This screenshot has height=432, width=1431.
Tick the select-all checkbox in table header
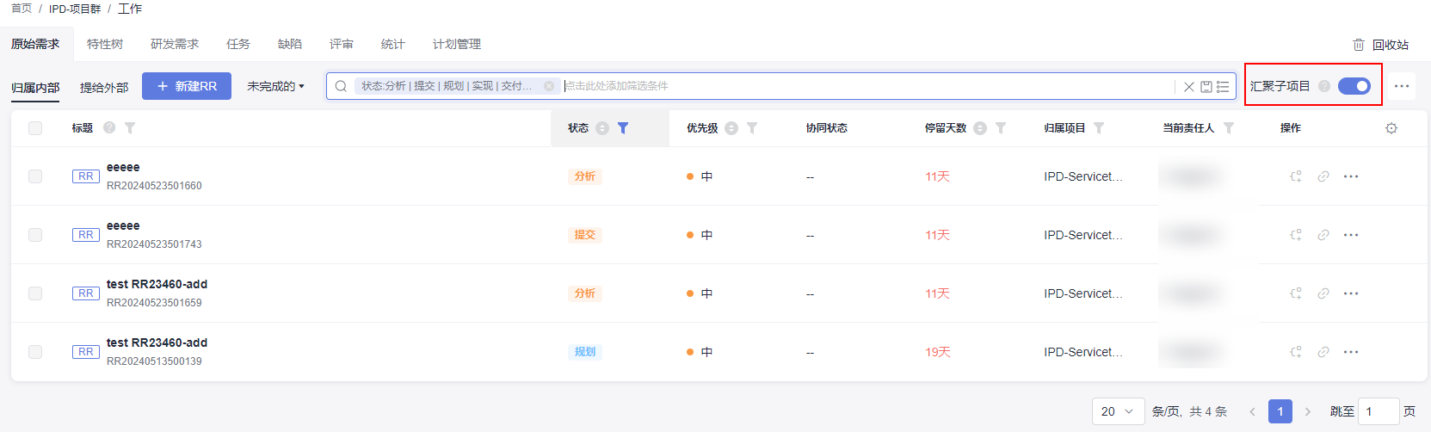[x=35, y=128]
